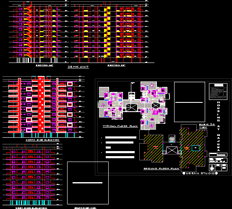The image size is (232, 209).
Task: Click the SECTION BB' label
Action: [x=117, y=65]
